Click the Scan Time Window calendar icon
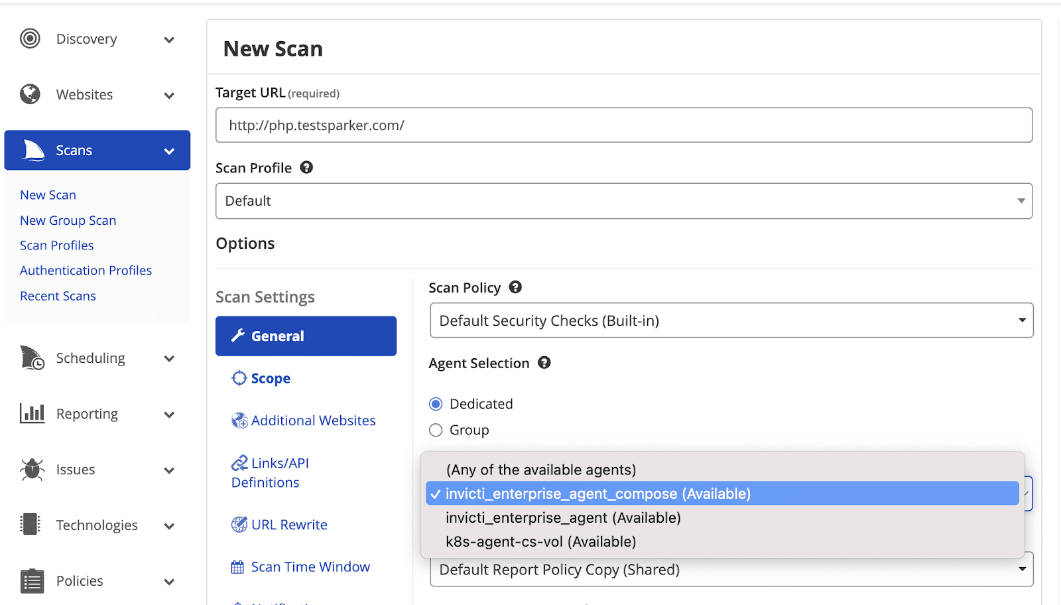Screen dimensions: 1061x605 (x=237, y=567)
